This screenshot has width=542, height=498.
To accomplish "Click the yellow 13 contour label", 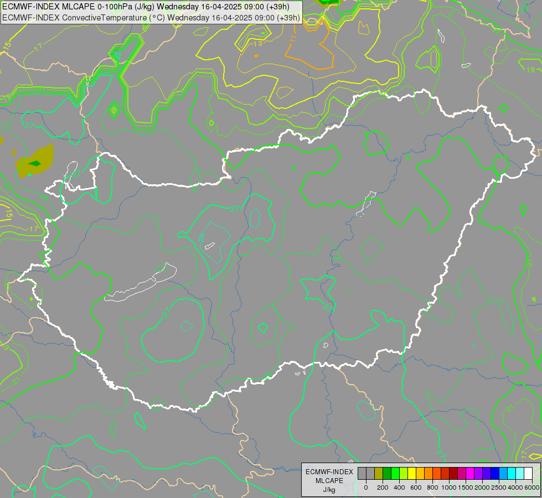I will (258, 44).
